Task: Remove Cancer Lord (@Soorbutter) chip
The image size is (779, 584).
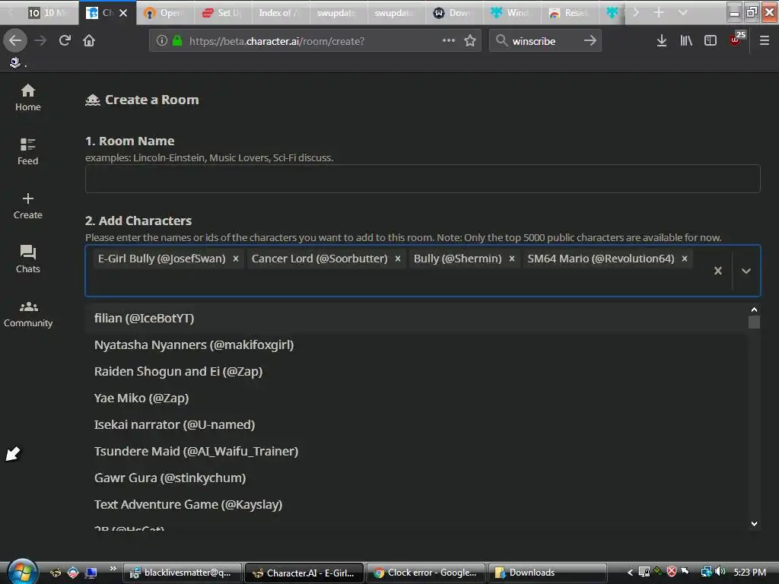Action: click(397, 259)
